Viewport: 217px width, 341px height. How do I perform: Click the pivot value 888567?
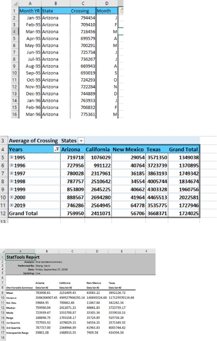point(75,197)
